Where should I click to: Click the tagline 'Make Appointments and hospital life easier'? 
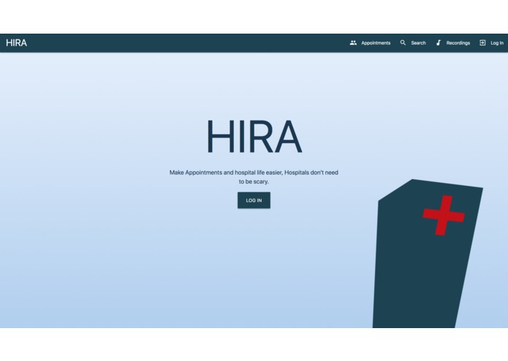226,172
